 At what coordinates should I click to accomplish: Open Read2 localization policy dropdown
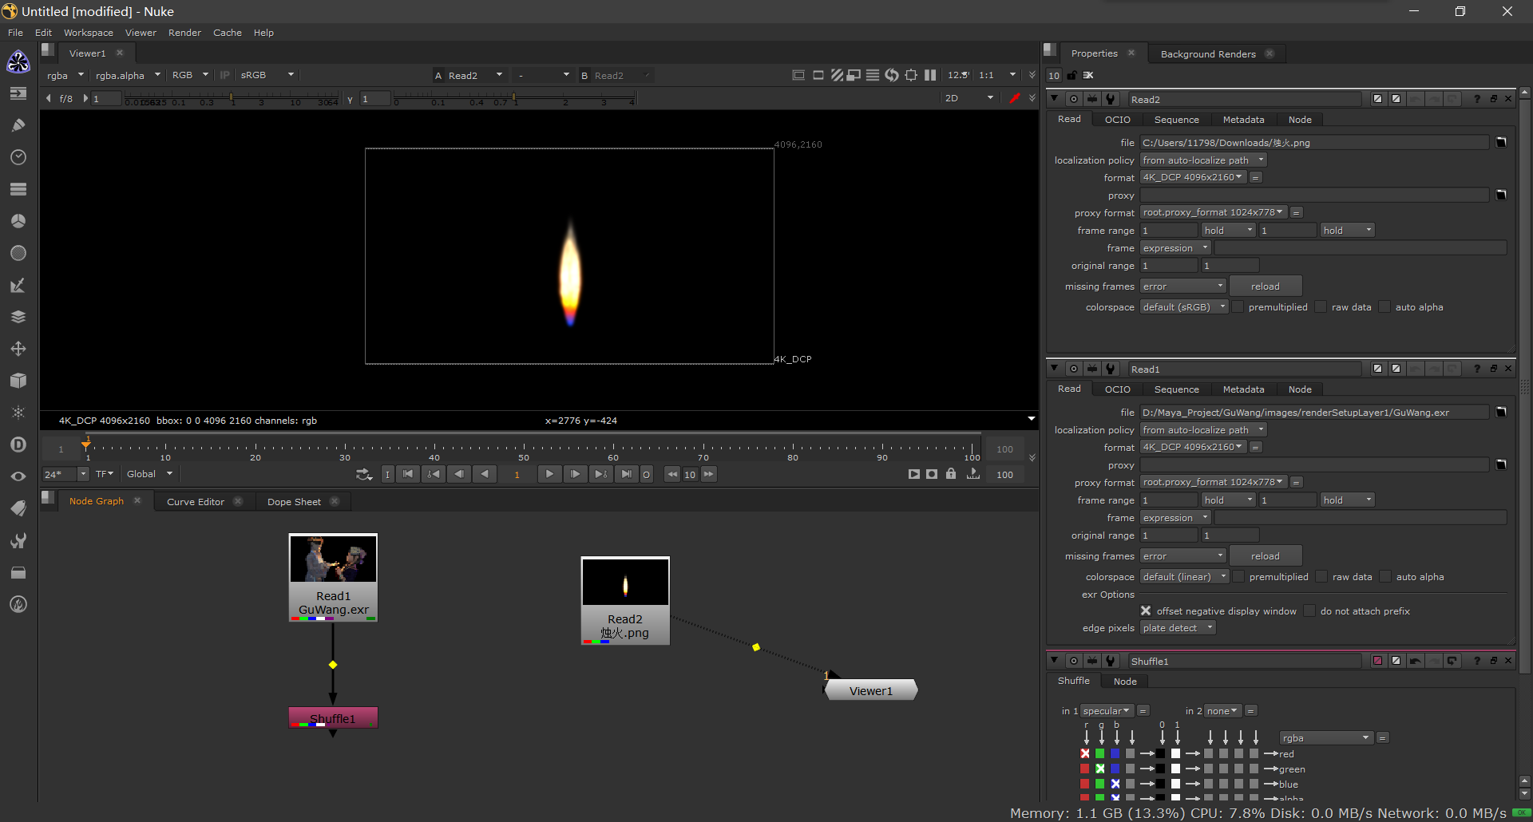(1203, 160)
